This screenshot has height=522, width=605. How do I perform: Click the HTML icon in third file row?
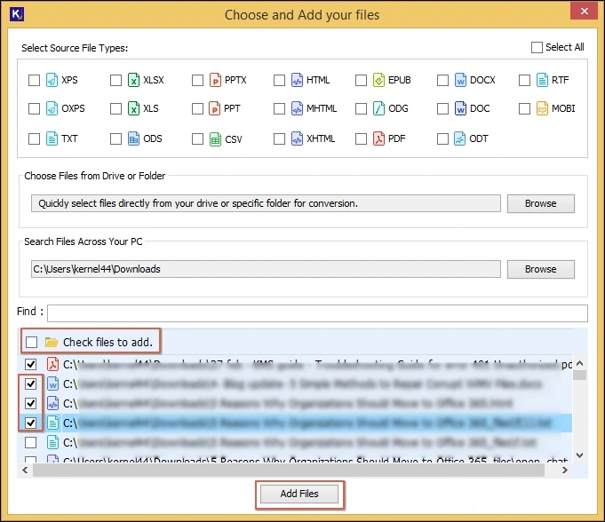[53, 403]
